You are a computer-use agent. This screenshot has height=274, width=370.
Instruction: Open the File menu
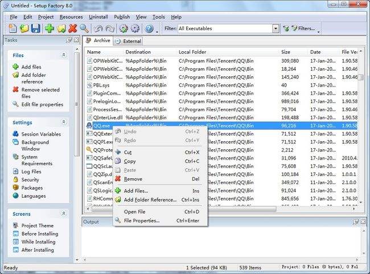coord(14,17)
